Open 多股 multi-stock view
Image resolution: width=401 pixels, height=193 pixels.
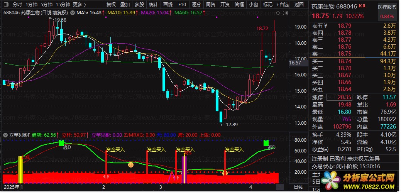(x=139, y=5)
